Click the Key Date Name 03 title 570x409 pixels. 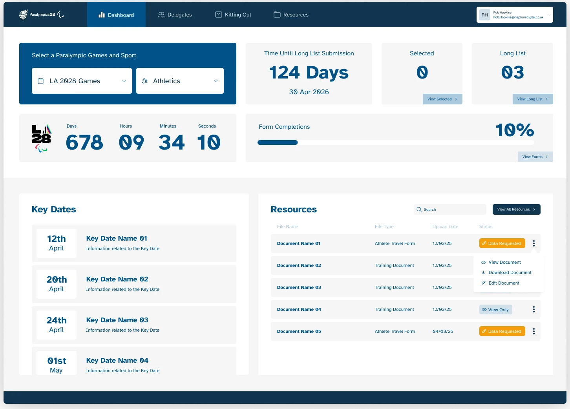117,320
